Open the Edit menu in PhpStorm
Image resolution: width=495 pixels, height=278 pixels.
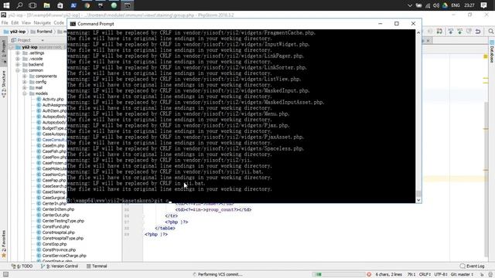[15, 22]
